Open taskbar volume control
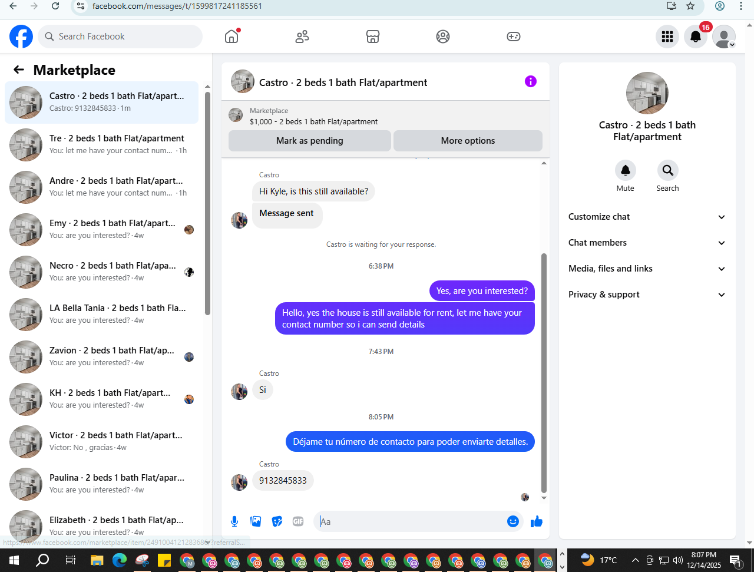Image resolution: width=754 pixels, height=572 pixels. [x=678, y=560]
